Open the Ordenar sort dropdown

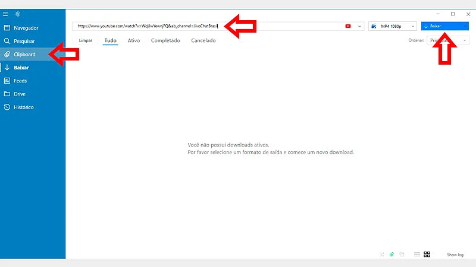pos(448,40)
